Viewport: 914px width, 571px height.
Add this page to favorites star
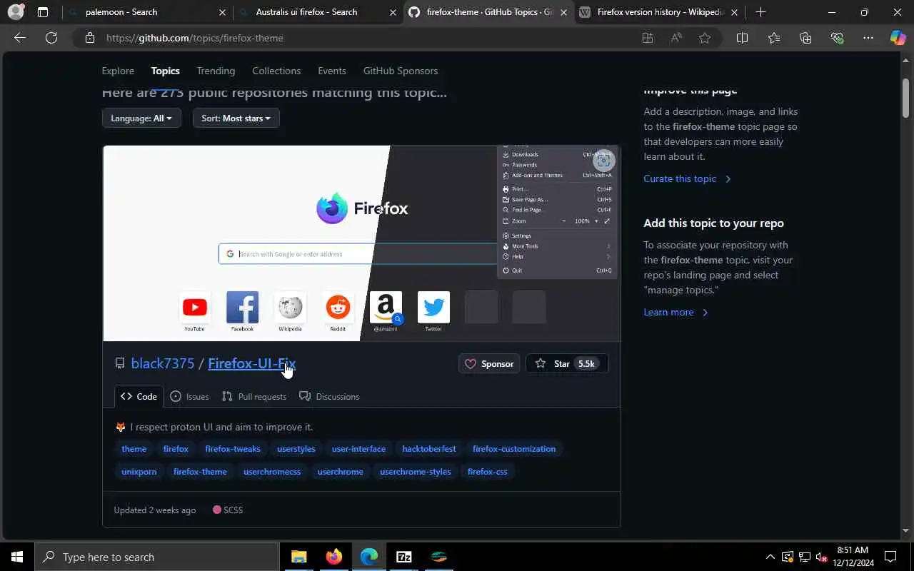tap(705, 38)
